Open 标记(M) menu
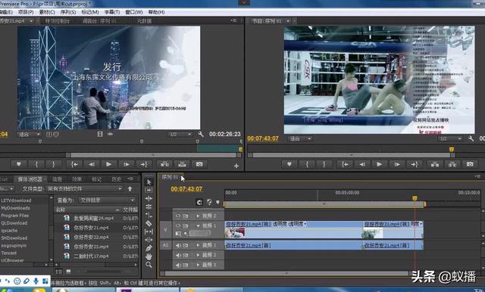The width and height of the screenshot is (485, 292). tap(90, 12)
